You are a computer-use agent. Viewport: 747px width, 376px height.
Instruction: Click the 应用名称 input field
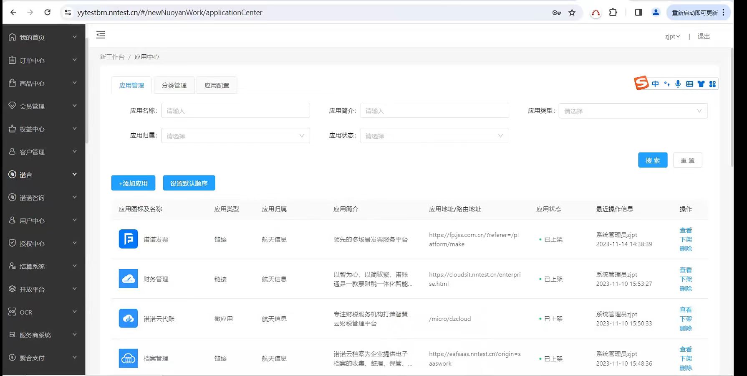click(235, 110)
